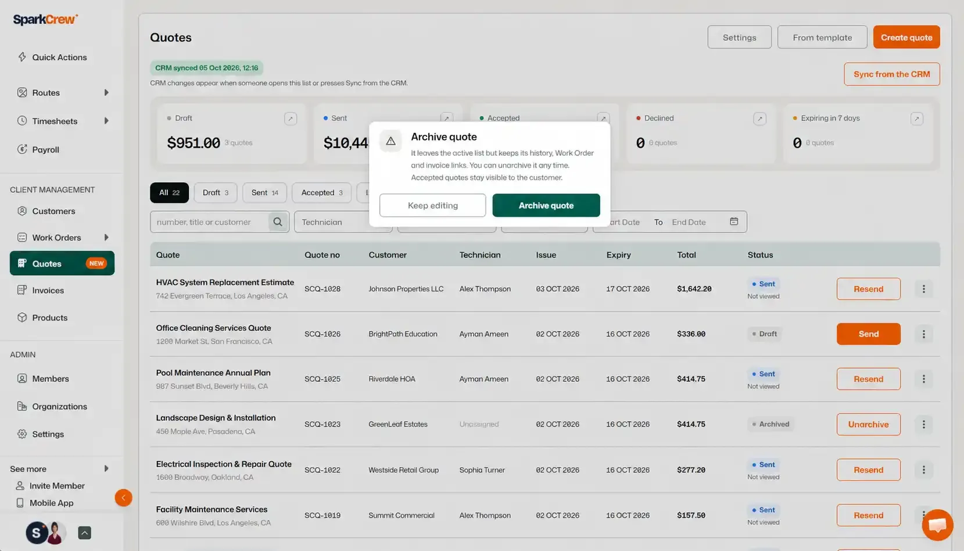964x551 pixels.
Task: Collapse sidebar with orange chevron button
Action: click(x=123, y=498)
